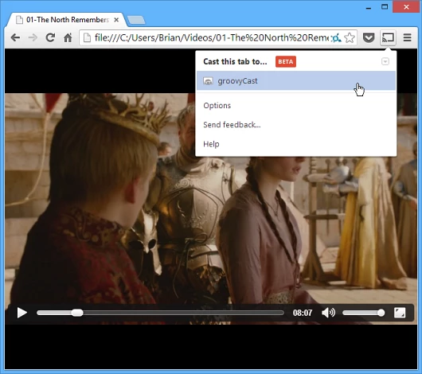Bookmark this page with the star icon

coord(350,37)
